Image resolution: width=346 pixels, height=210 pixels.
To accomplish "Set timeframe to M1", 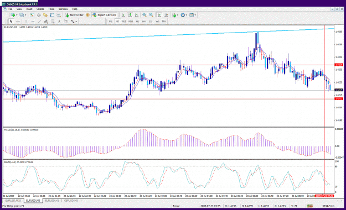I will click(x=111, y=22).
